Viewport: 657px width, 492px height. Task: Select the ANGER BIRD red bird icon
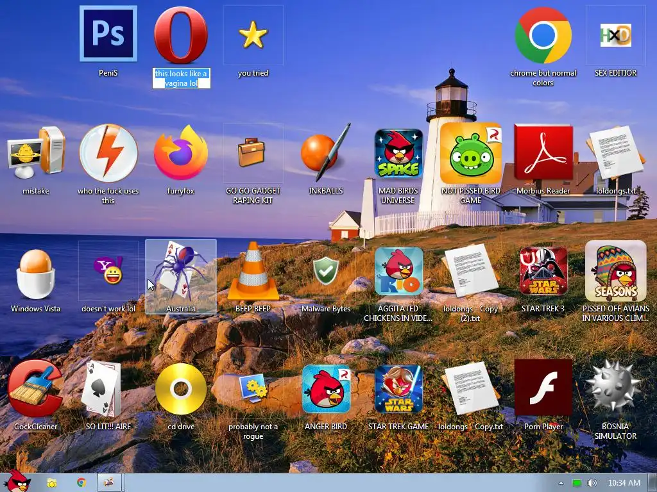coord(326,389)
